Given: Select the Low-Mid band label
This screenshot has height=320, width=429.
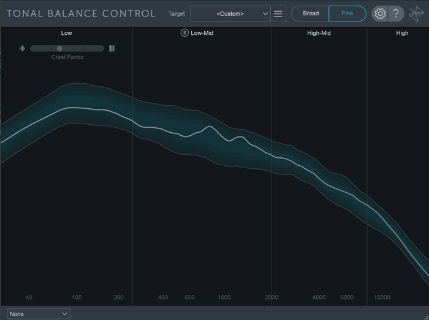Looking at the screenshot, I should 202,33.
